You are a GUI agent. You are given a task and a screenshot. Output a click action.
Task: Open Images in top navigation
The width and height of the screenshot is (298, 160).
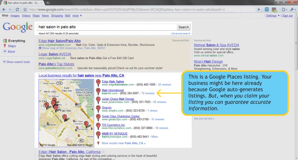[15, 16]
